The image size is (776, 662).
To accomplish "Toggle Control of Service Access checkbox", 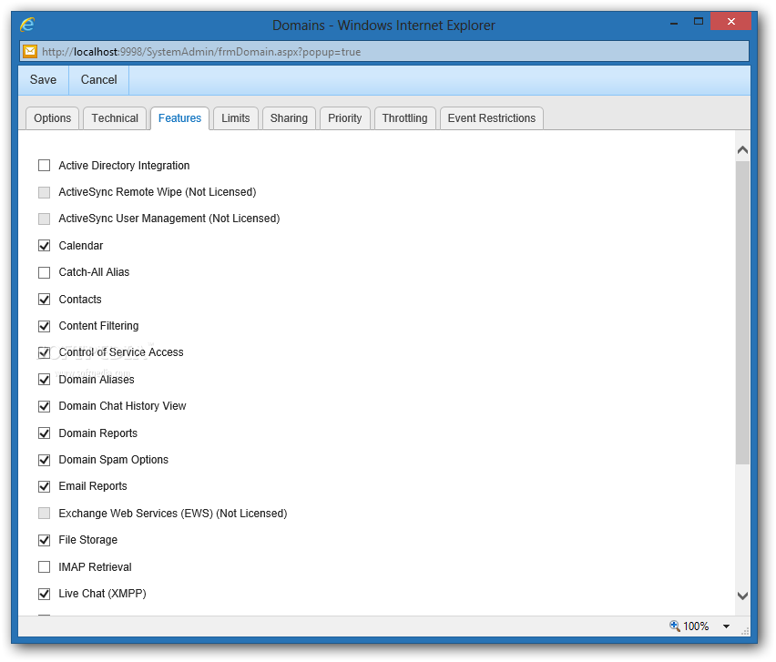I will coord(44,352).
